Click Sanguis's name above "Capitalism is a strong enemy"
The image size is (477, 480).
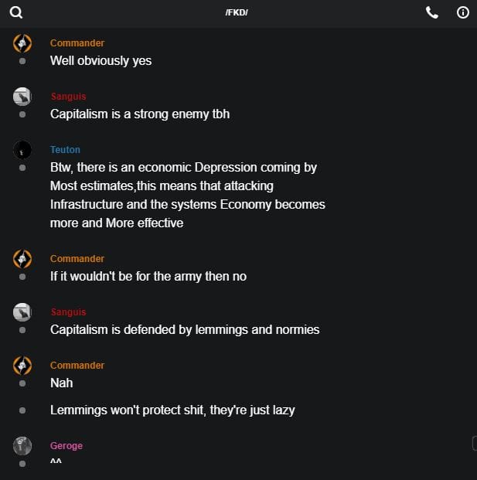coord(68,97)
